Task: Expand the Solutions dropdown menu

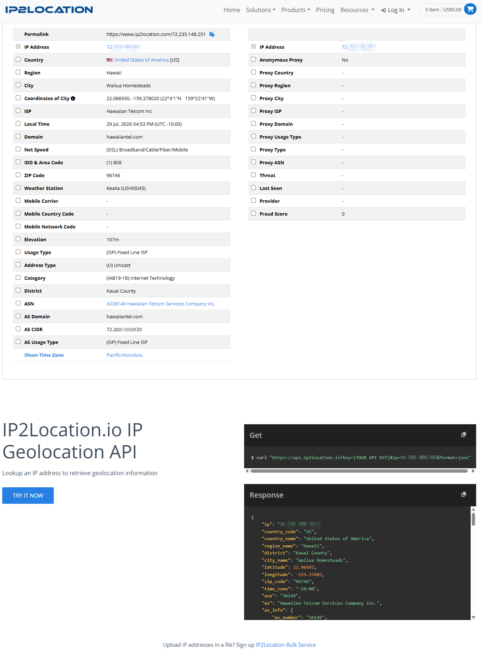Action: click(x=261, y=10)
